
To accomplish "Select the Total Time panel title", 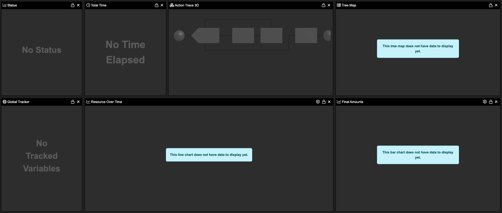I will 99,5.
